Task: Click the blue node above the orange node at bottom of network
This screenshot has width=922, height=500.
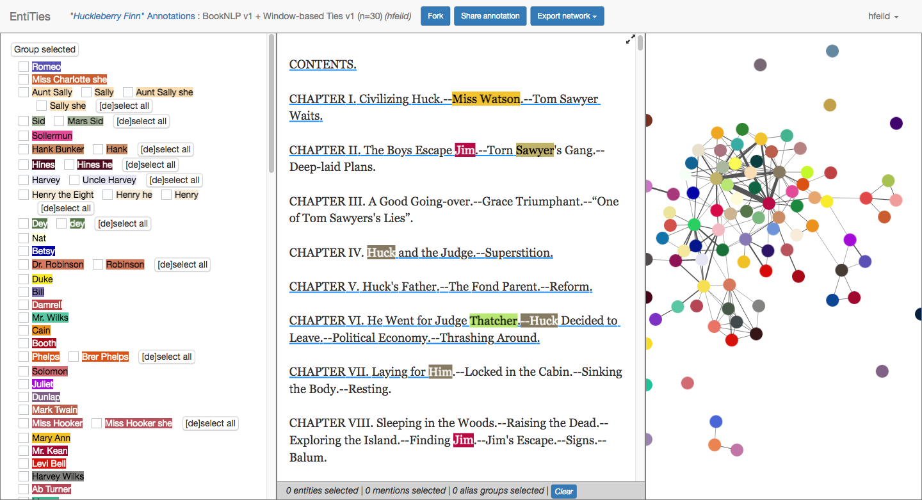Action: [716, 421]
